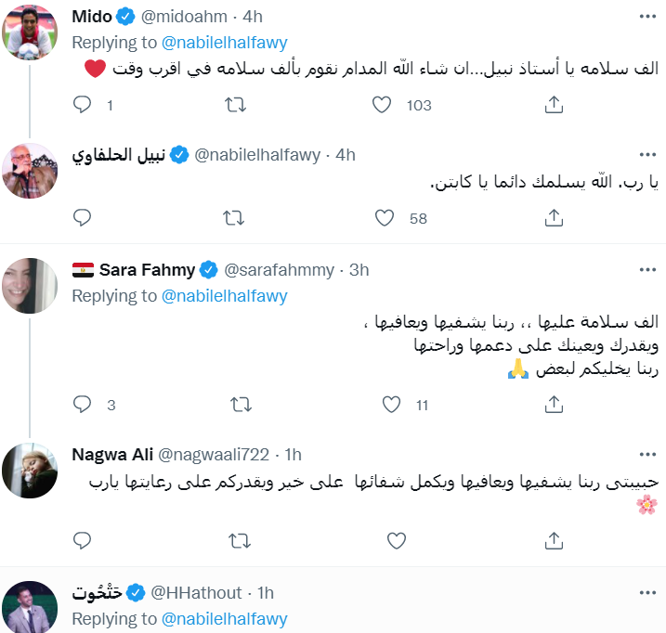Retweet Sara Fahmy's tweet
Screen dimensions: 666x633
point(240,405)
